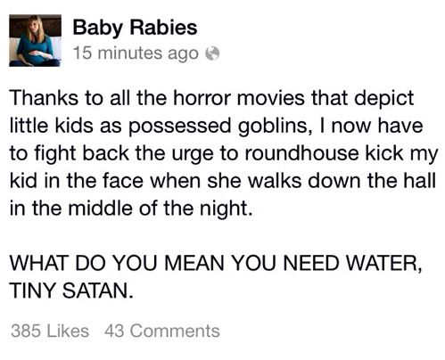
Task: Click the word "Thanks" starting the post
Action: tap(44, 98)
